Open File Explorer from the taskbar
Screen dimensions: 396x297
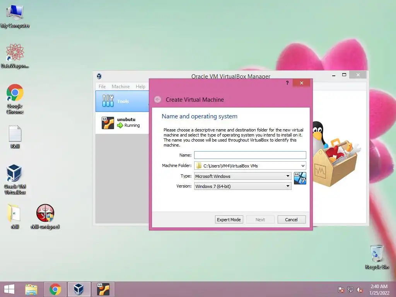tap(31, 289)
